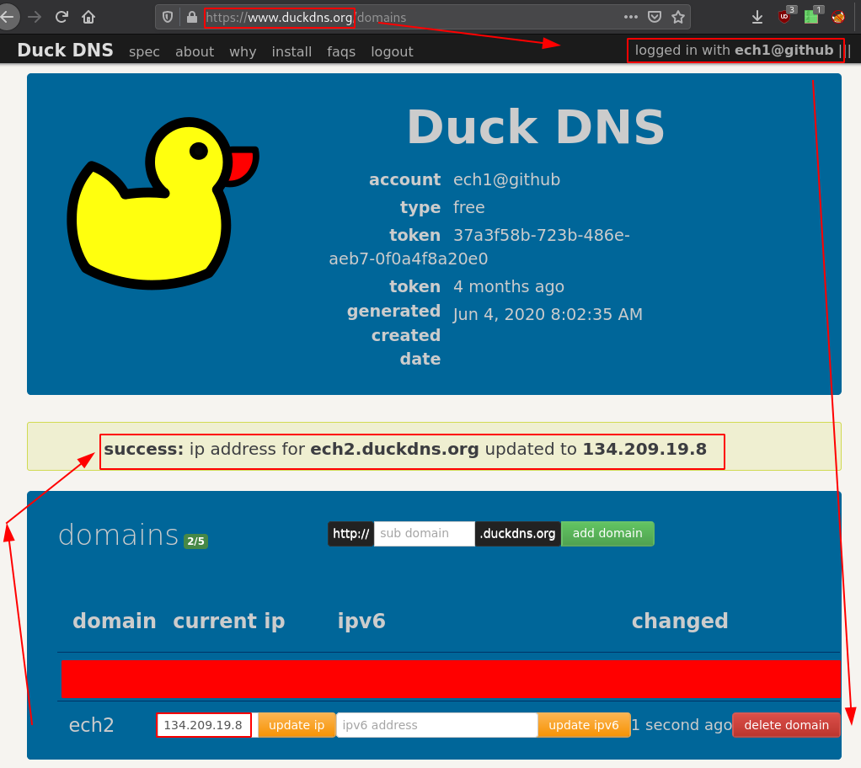Reload the page with the refresh icon
Viewport: 861px width, 768px height.
coord(61,17)
